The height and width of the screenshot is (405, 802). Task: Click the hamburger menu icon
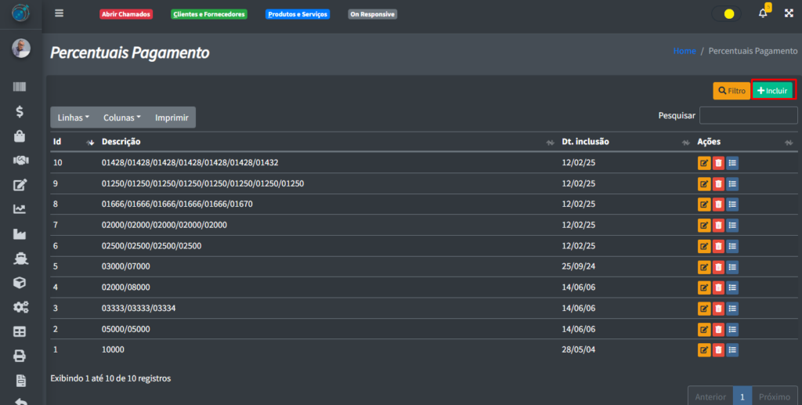click(60, 13)
